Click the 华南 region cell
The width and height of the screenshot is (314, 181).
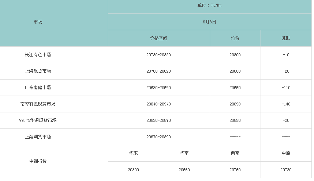pos(184,153)
